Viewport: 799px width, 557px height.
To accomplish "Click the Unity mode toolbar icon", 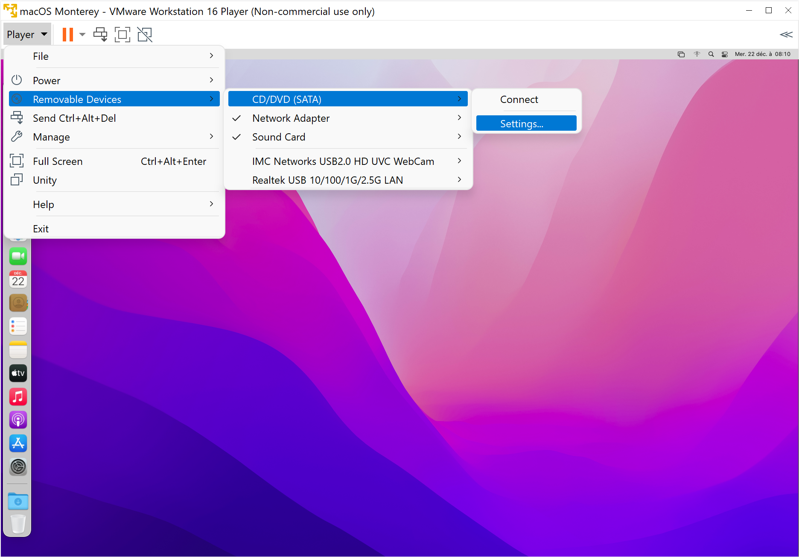I will click(x=145, y=34).
